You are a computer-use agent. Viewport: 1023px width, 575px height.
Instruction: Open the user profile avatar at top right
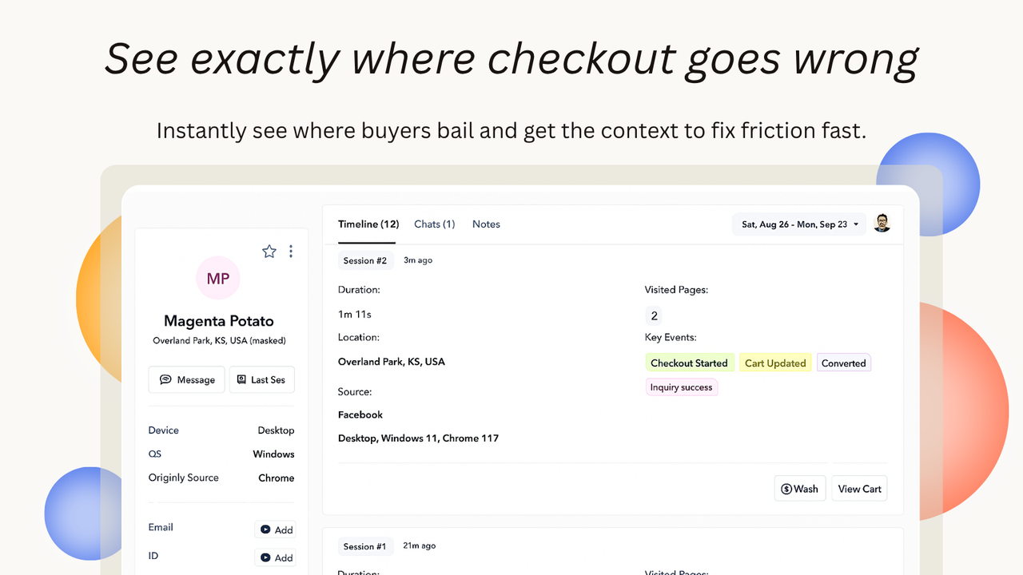pyautogui.click(x=882, y=224)
